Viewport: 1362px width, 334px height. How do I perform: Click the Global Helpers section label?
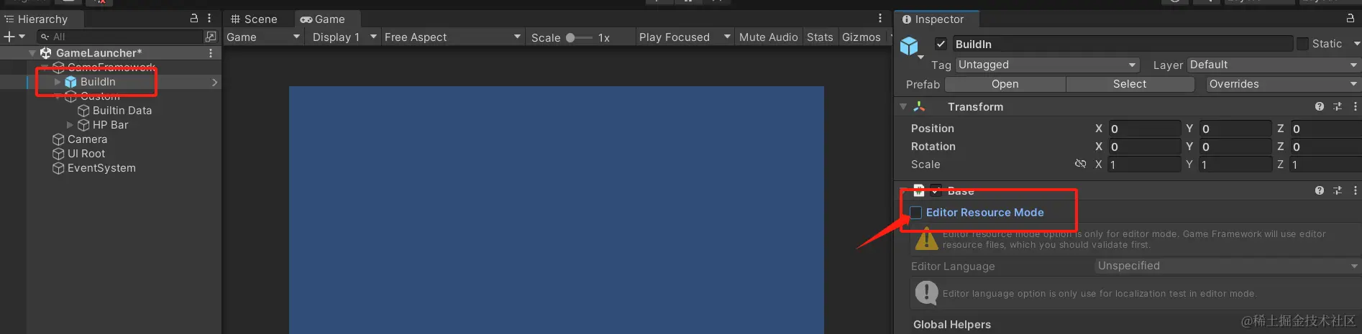pyautogui.click(x=951, y=325)
